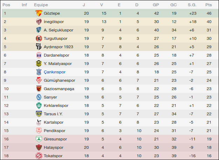Click the İnegölspor club crest icon

click(39, 22)
